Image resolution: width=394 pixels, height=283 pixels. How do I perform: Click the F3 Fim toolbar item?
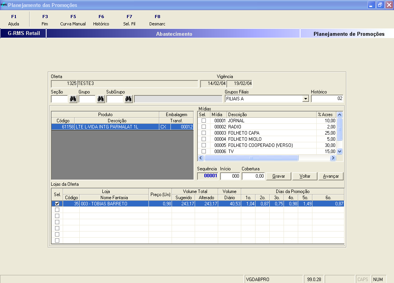45,20
